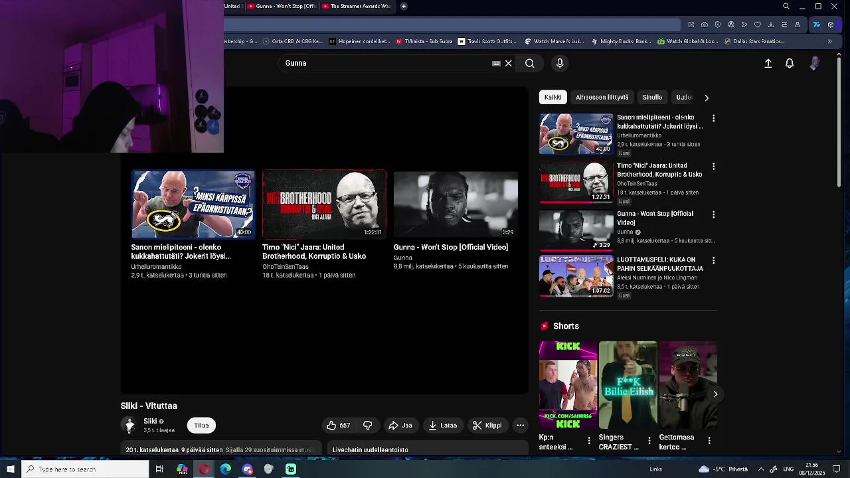The image size is (850, 478).
Task: Open options for Gettomasa kertoo short
Action: coord(709,441)
